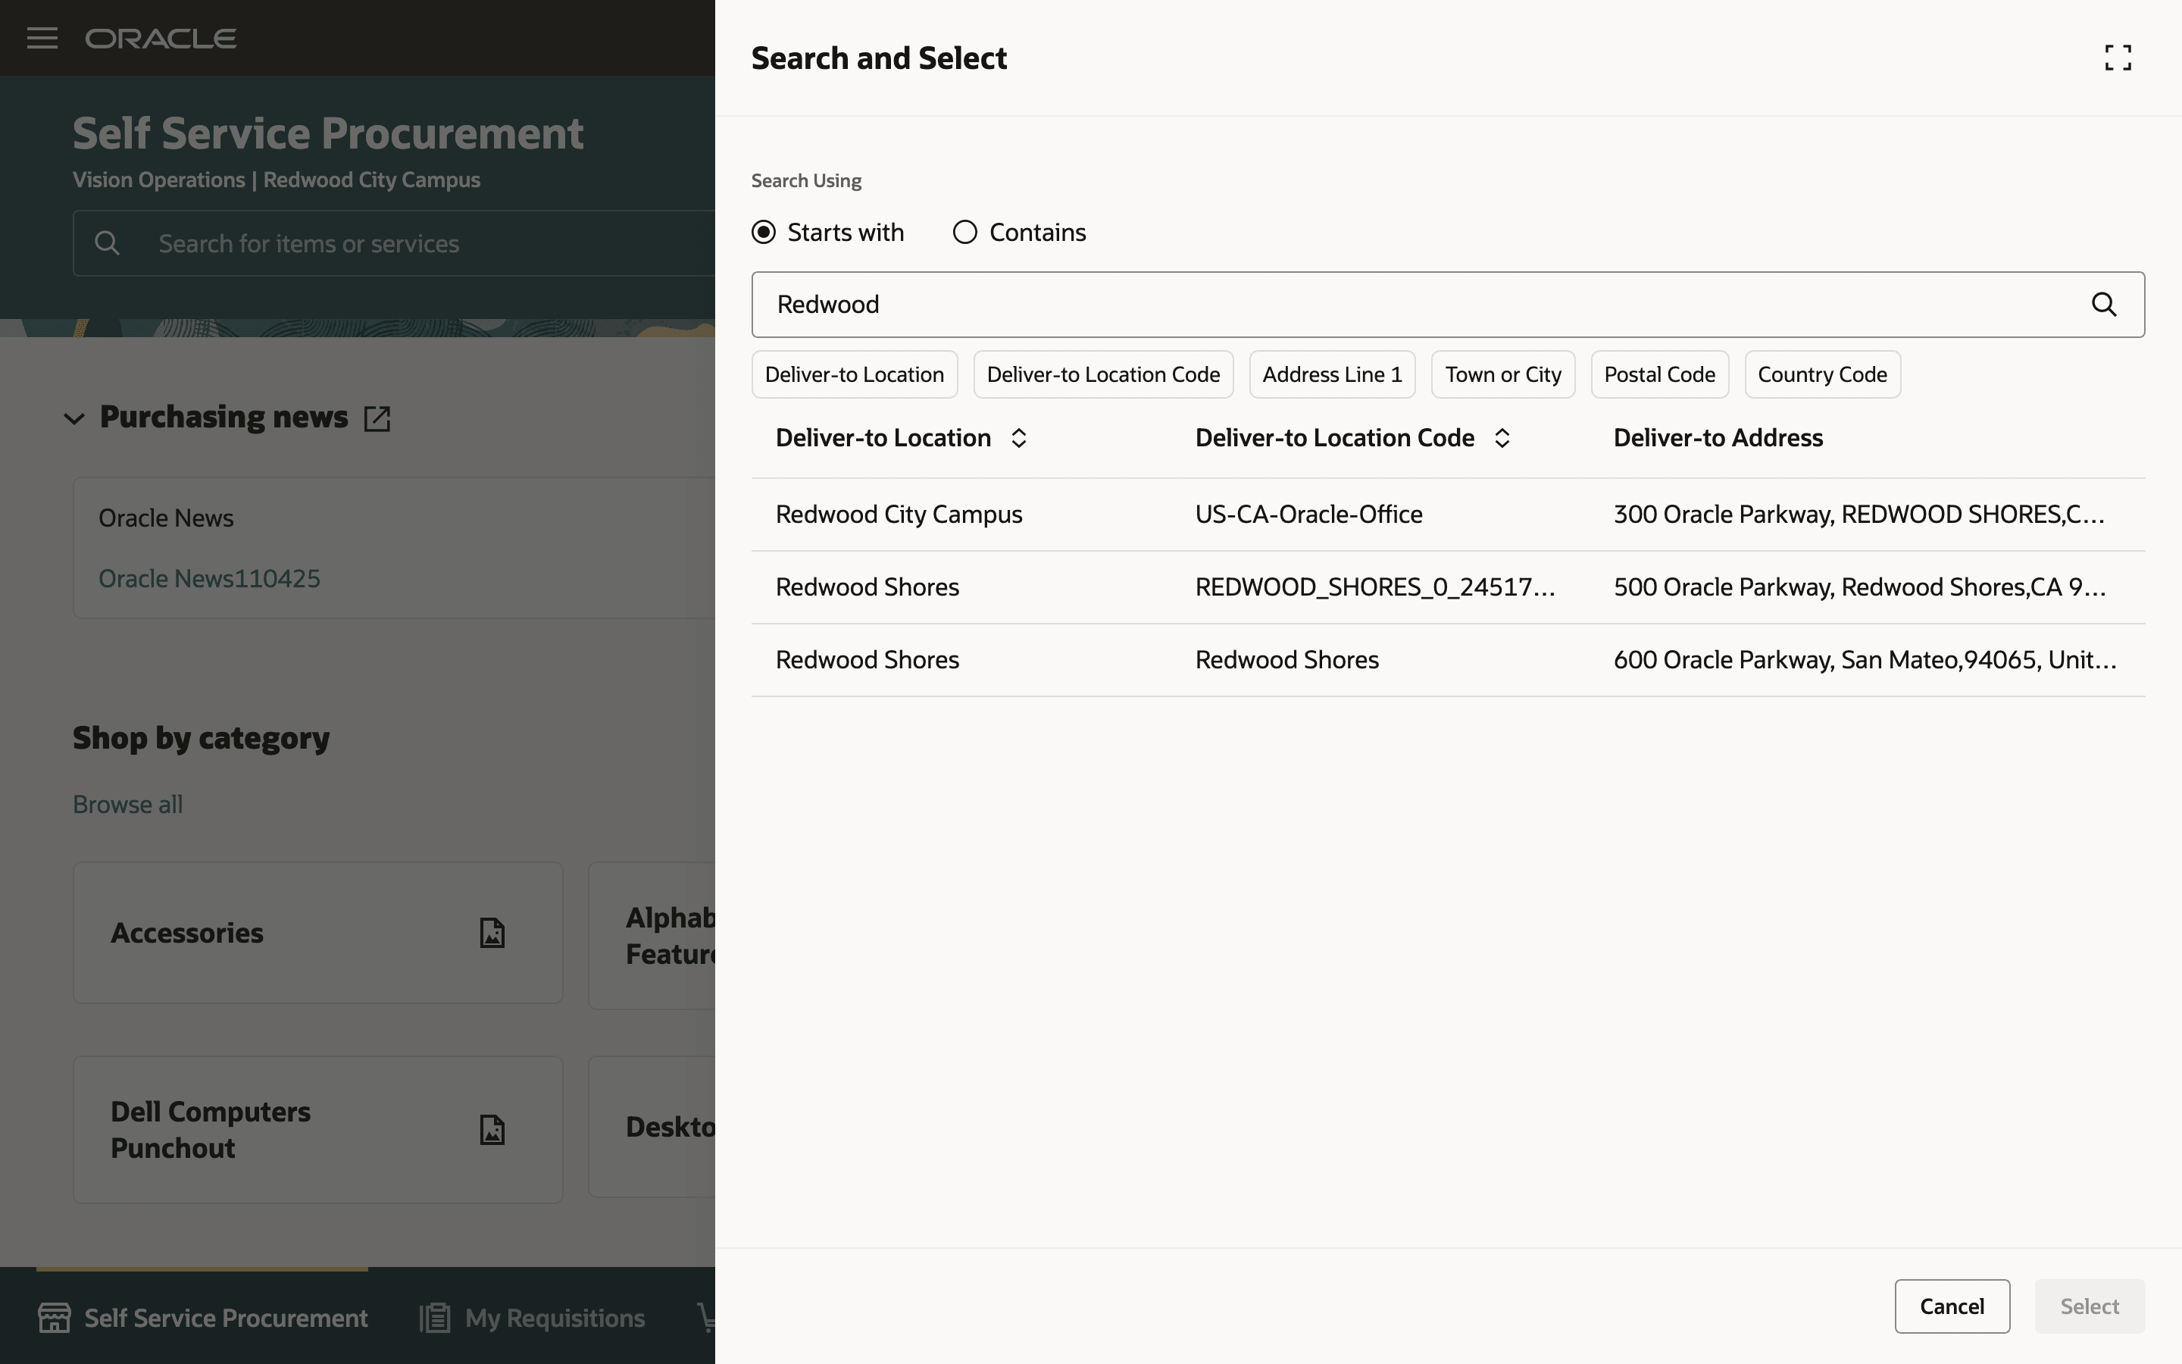Toggle the Postal Code filter chip

tap(1659, 374)
